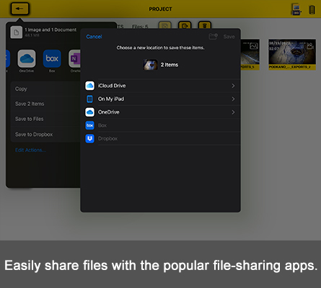Tap the document icon in share header
321x288 pixels.
tap(17, 32)
